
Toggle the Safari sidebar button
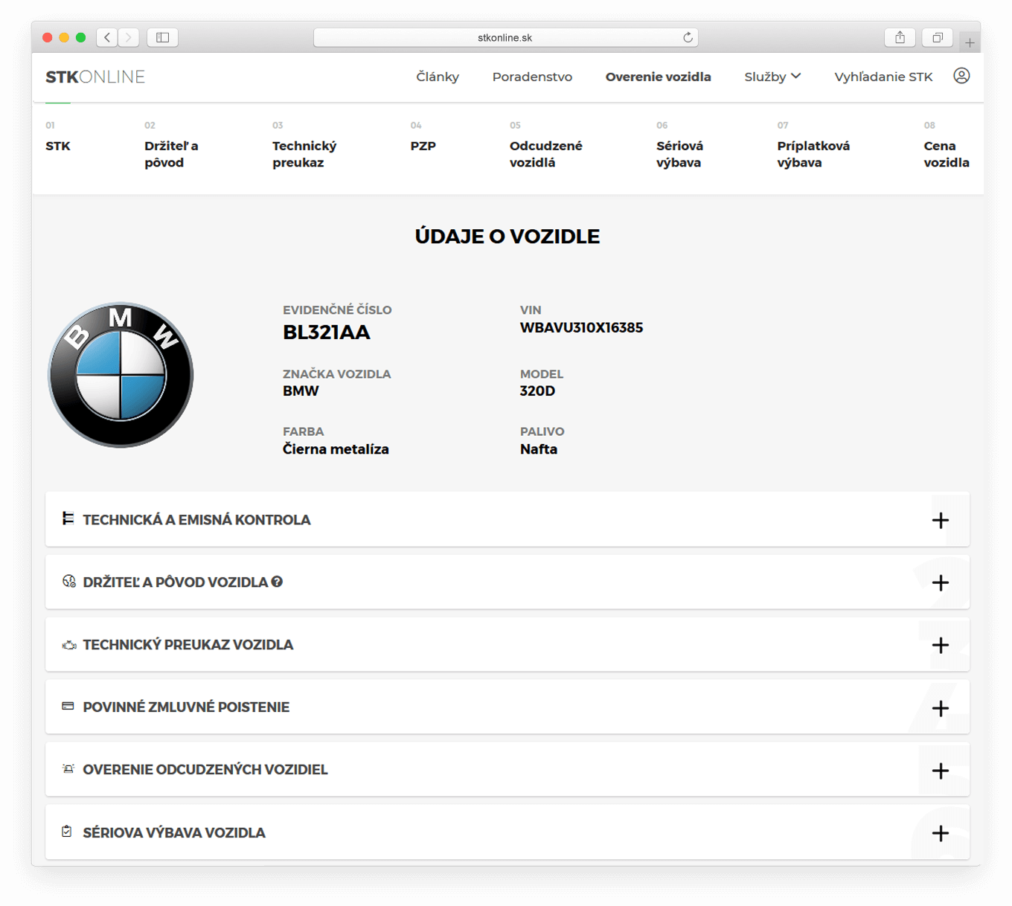[x=162, y=37]
